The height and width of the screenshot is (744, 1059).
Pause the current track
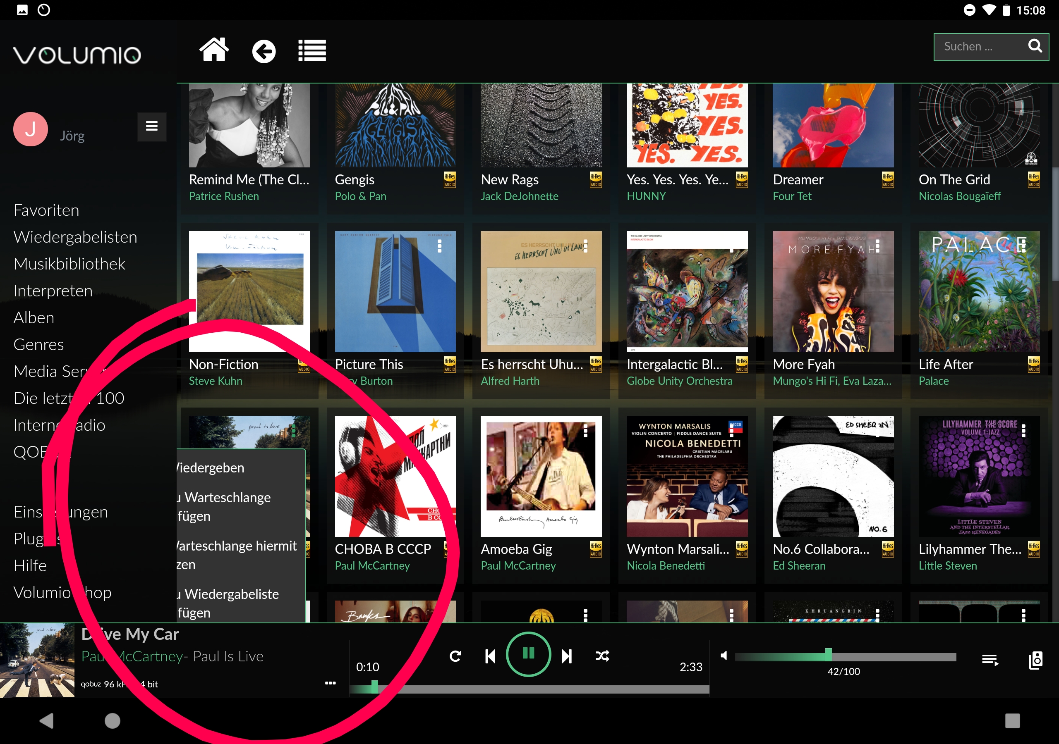[528, 654]
